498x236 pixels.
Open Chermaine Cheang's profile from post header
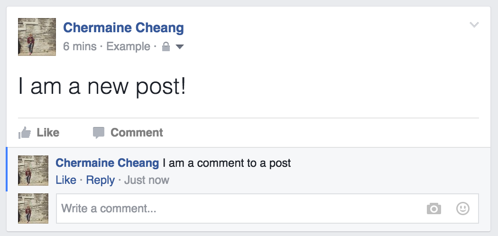pyautogui.click(x=123, y=27)
